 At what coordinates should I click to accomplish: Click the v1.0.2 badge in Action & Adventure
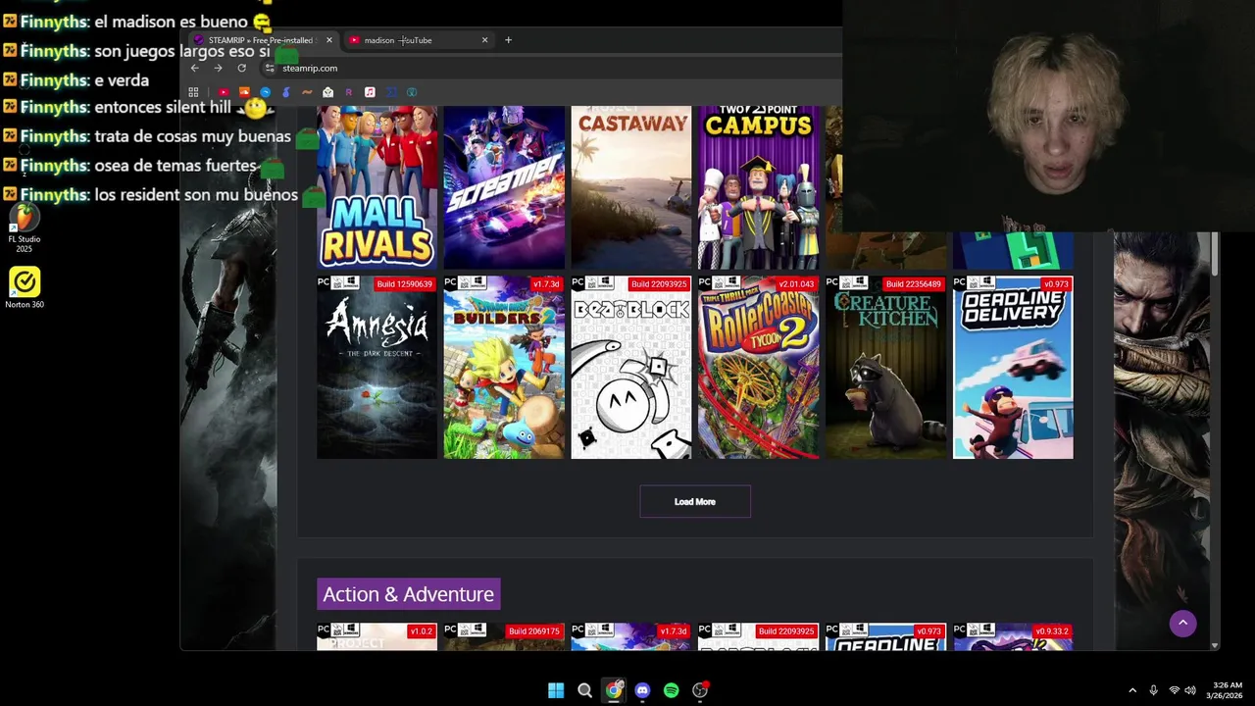(x=422, y=631)
